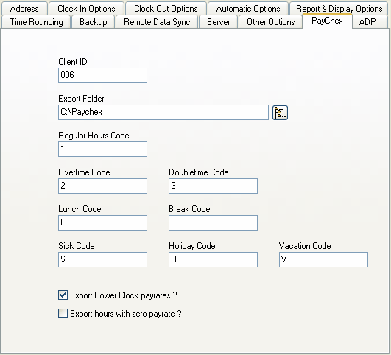
Task: Focus the Lunch Code field
Action: [x=103, y=222]
